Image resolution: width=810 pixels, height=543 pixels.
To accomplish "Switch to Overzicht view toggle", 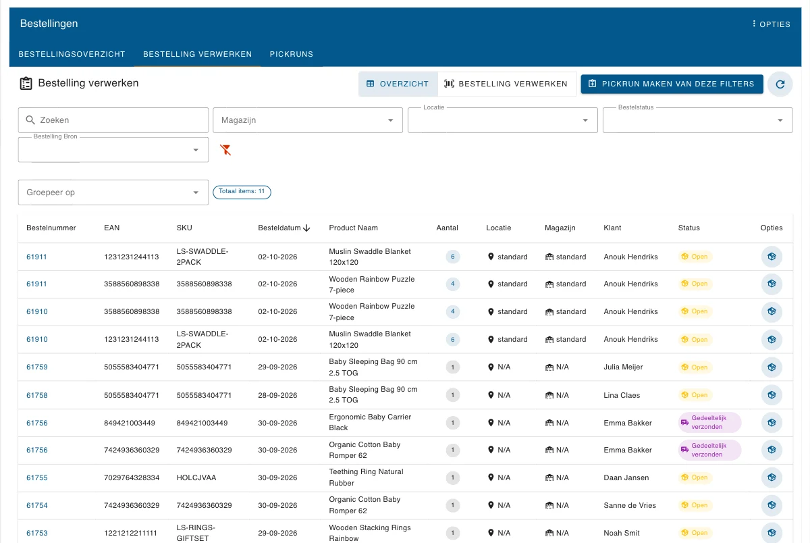I will [x=398, y=84].
